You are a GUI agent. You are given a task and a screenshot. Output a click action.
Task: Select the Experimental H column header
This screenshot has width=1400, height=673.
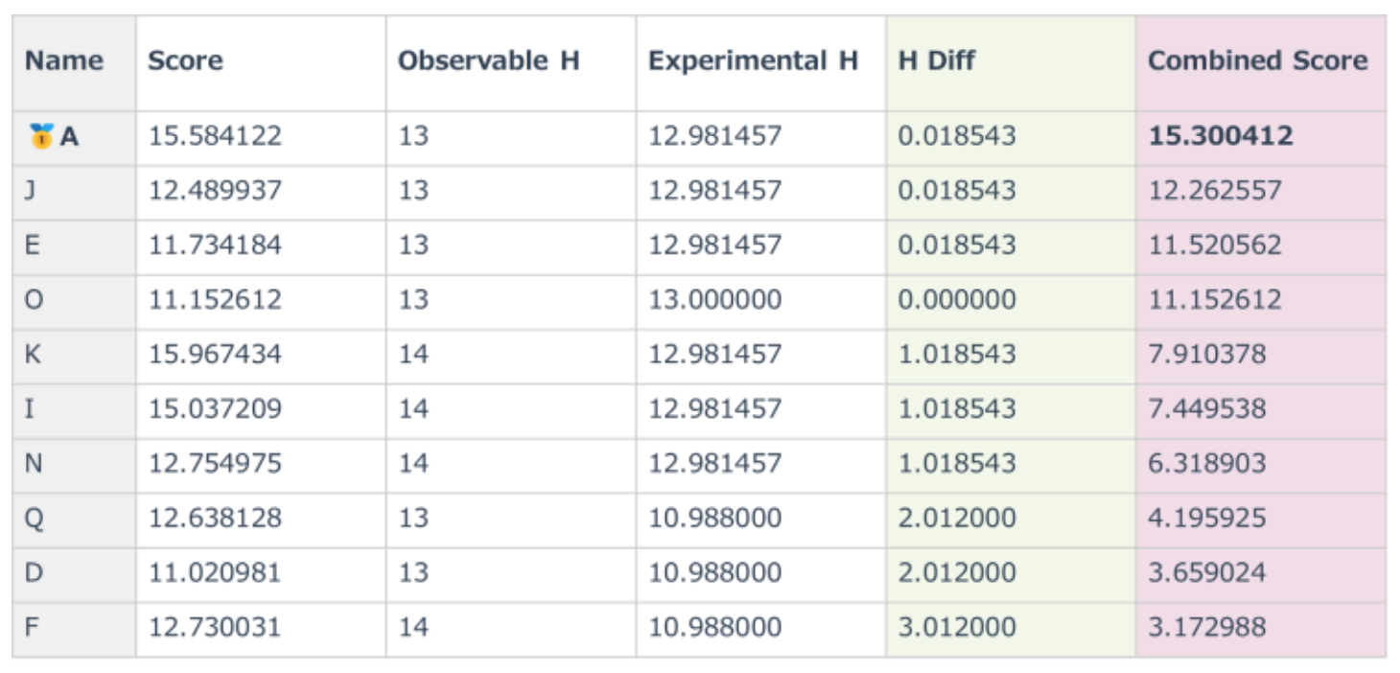click(752, 61)
